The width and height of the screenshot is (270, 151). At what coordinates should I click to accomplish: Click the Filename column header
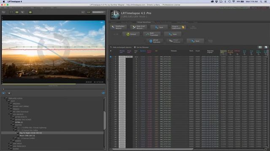173,51
